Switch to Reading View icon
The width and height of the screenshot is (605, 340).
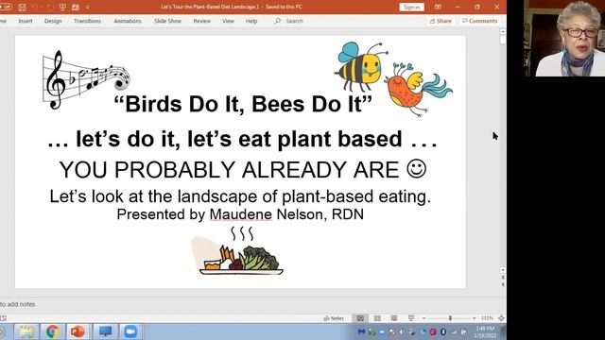(x=394, y=318)
